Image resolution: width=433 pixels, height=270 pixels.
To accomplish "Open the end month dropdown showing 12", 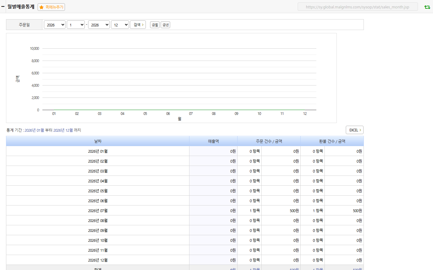I will (x=120, y=25).
